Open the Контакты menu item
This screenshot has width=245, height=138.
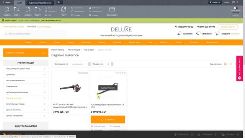click(x=194, y=43)
